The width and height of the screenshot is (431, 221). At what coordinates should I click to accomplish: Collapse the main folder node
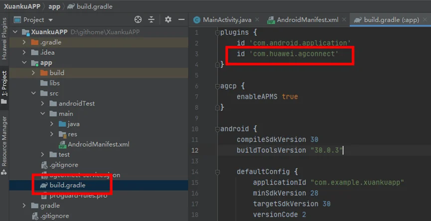pyautogui.click(x=43, y=113)
